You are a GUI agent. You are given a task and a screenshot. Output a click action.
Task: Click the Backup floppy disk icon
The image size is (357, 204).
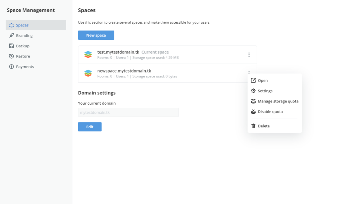coord(12,46)
